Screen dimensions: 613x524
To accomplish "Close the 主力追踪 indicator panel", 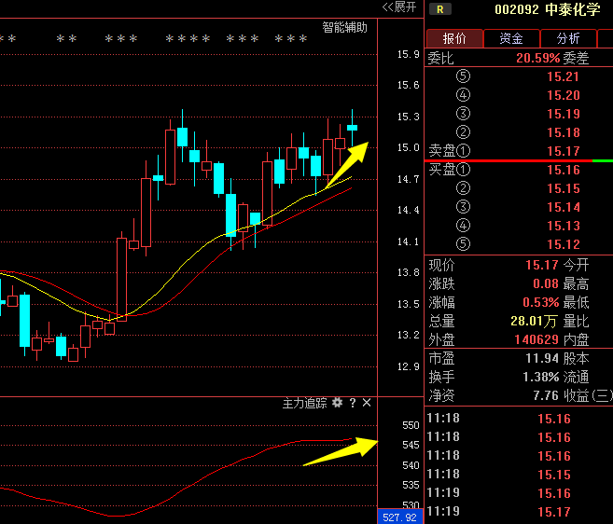I will tap(367, 403).
